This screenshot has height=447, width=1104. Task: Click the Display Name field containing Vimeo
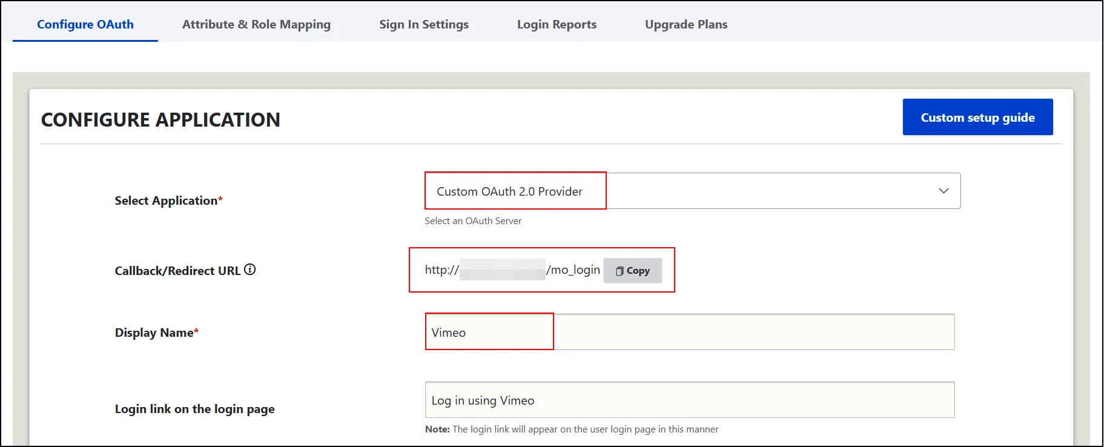pos(690,332)
